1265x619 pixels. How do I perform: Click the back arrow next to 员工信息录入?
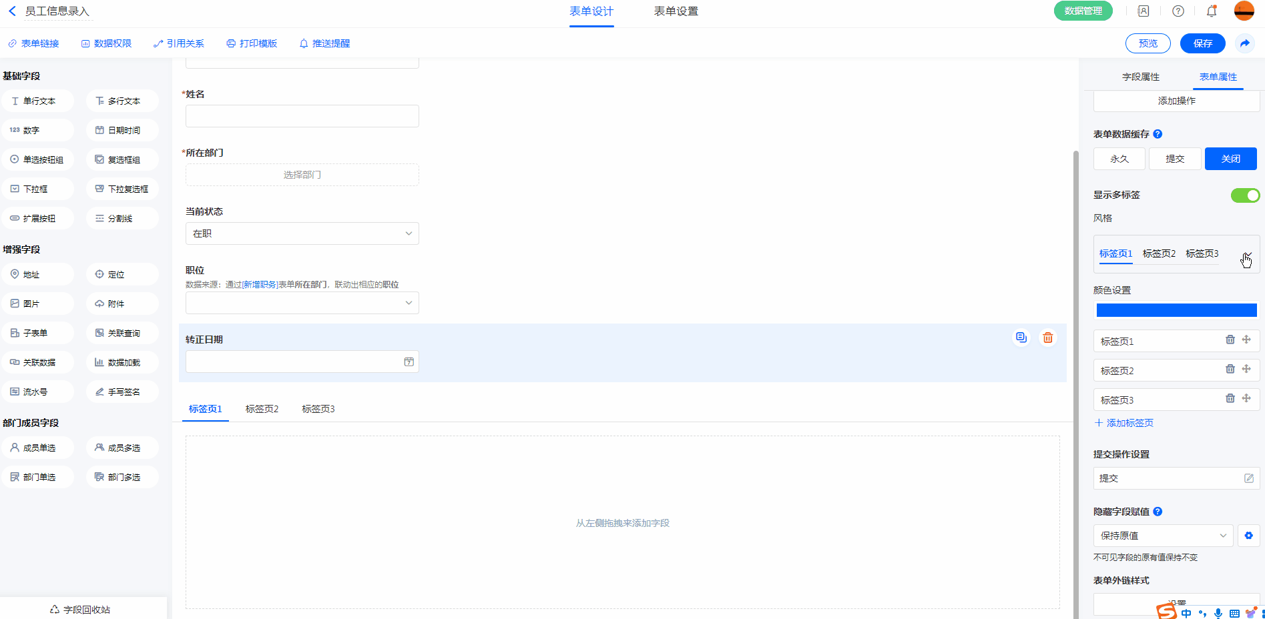tap(12, 11)
